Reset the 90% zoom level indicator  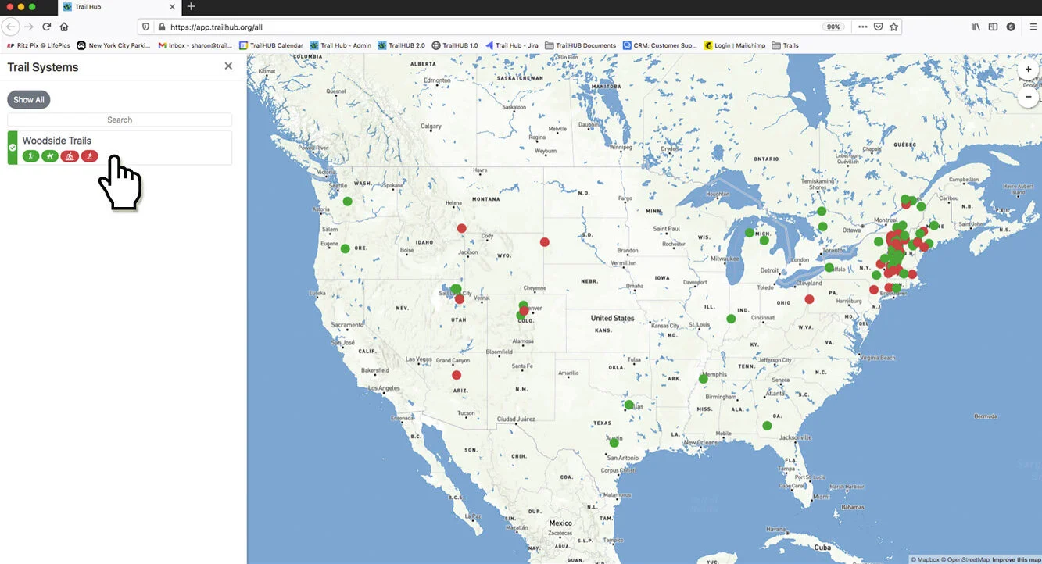[x=833, y=27]
